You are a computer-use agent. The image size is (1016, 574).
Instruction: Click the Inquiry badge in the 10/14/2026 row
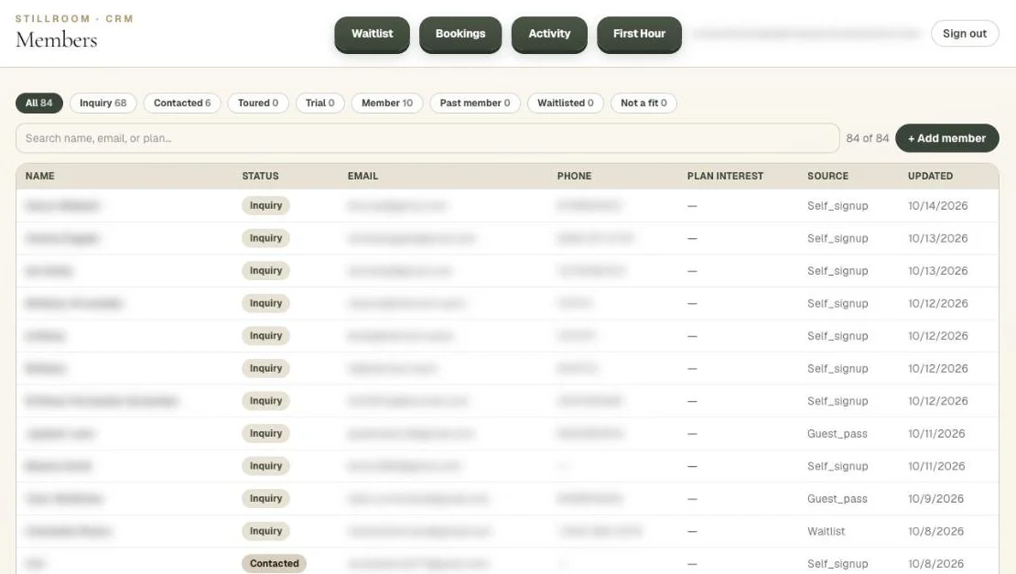pos(265,205)
